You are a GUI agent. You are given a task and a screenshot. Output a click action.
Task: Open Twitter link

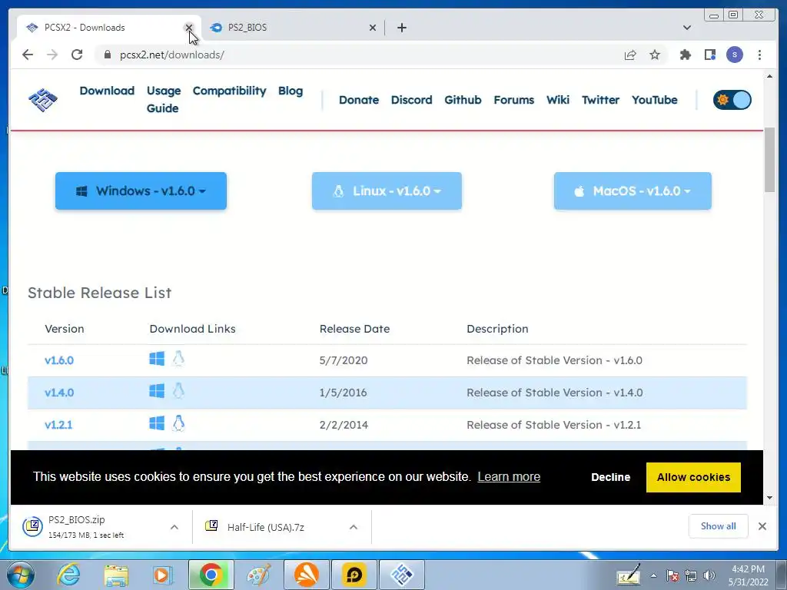click(x=600, y=100)
